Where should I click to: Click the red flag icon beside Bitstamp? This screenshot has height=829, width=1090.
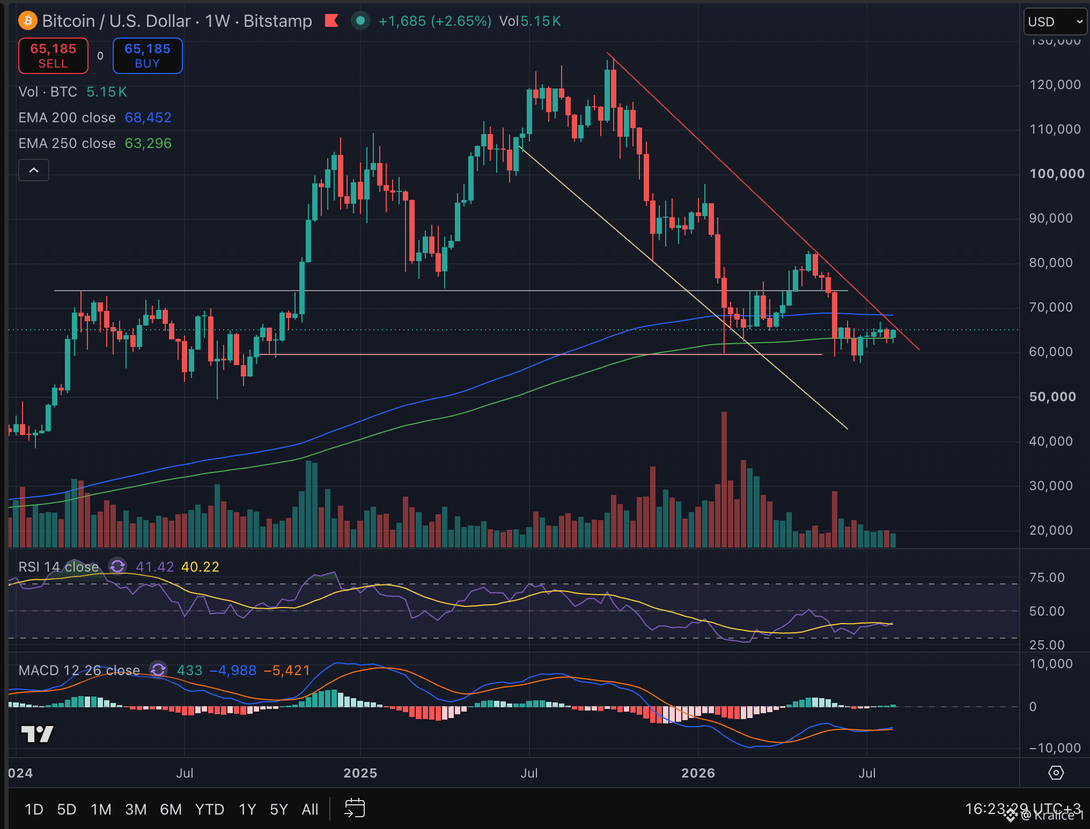[x=332, y=21]
